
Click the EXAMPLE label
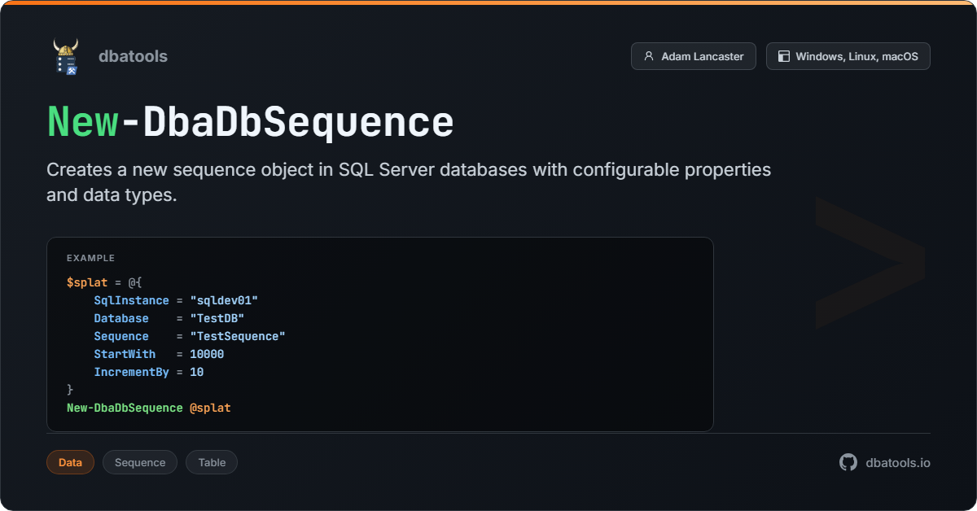tap(90, 258)
